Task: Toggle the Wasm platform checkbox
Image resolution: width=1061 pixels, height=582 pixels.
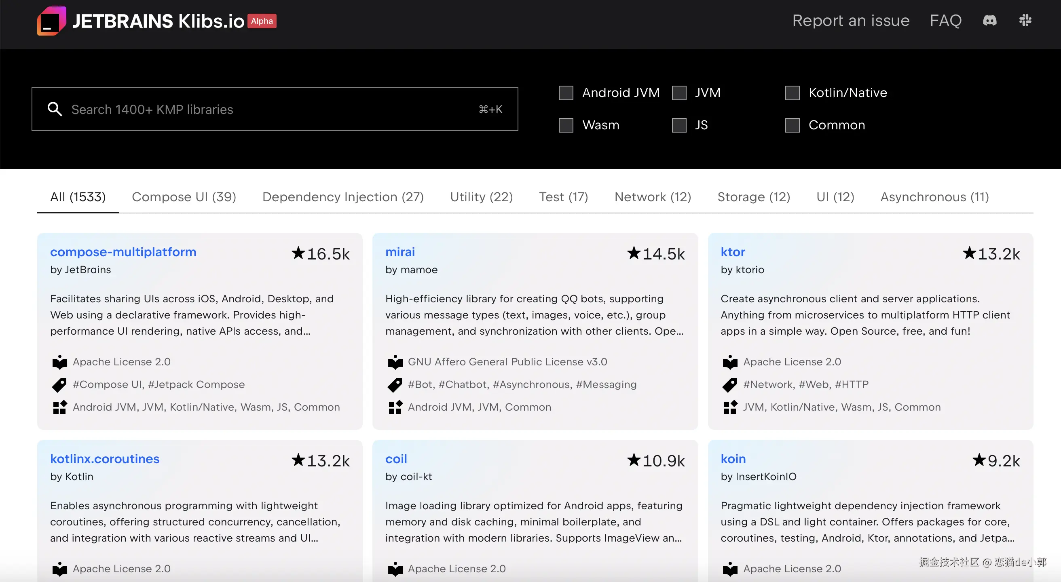Action: pyautogui.click(x=566, y=125)
